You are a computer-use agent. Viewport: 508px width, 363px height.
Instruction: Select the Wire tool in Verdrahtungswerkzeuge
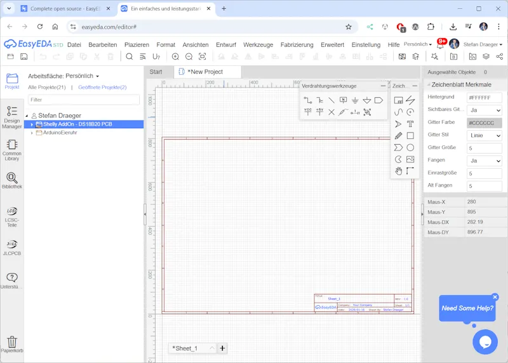tap(308, 100)
